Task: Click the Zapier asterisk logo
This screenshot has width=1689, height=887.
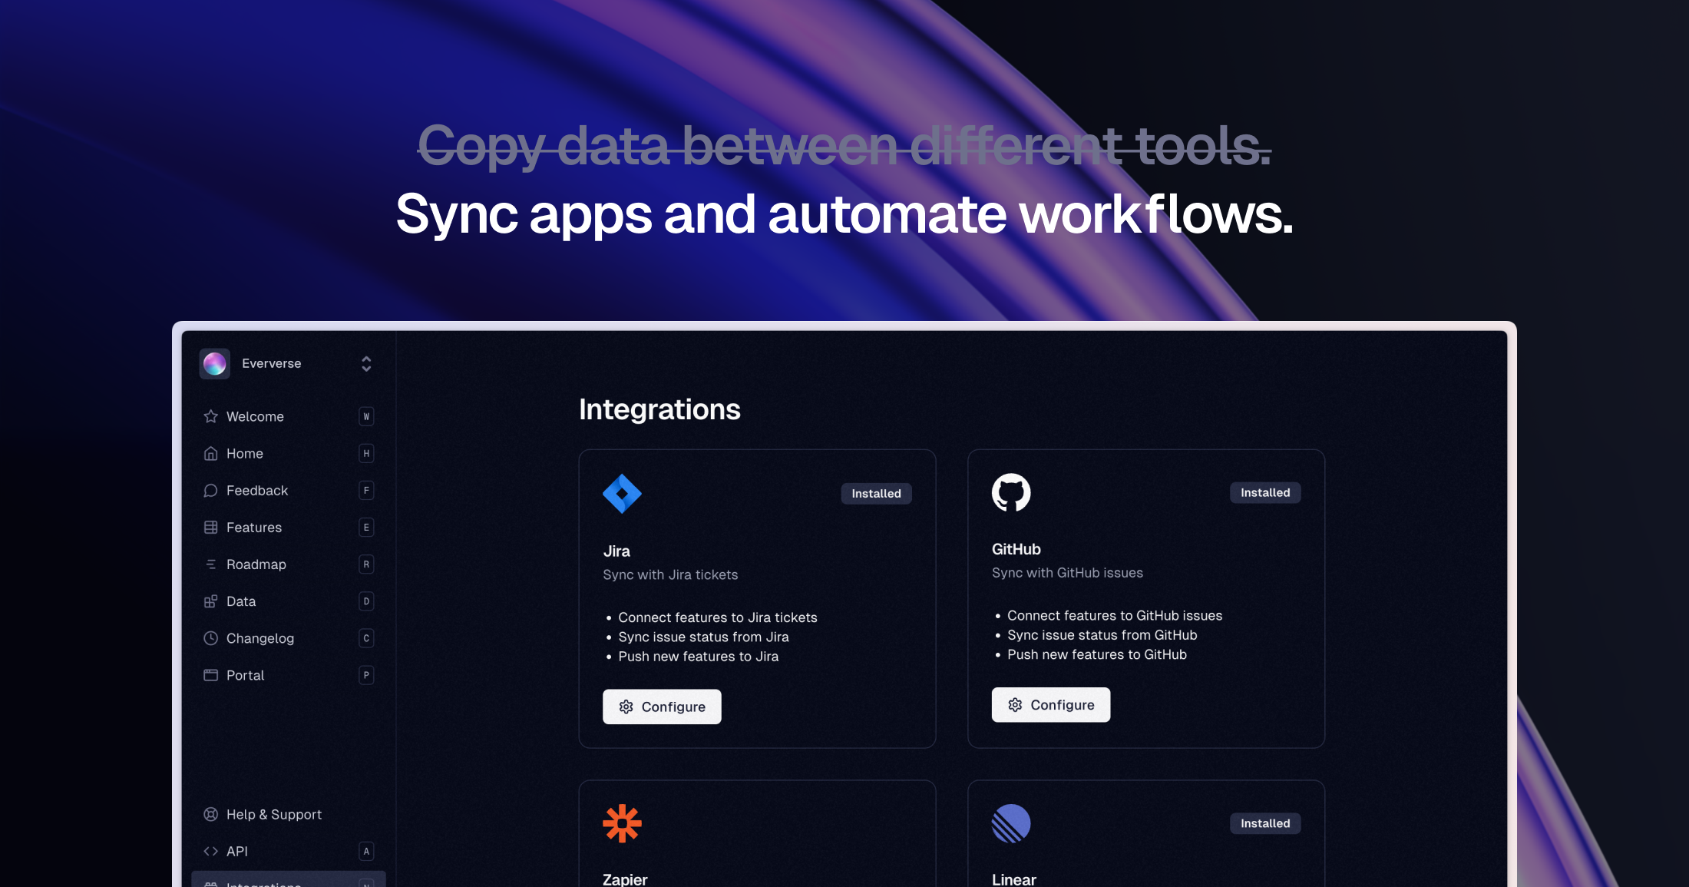Action: tap(622, 823)
